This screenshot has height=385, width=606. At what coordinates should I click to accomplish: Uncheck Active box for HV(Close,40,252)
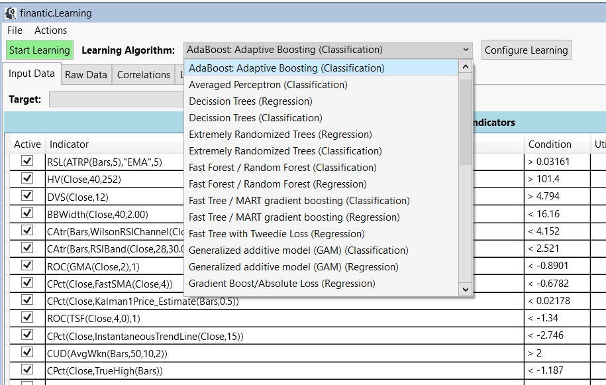click(x=27, y=178)
